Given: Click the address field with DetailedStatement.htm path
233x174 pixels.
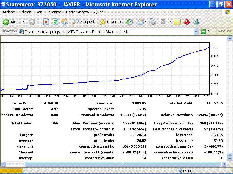Looking at the screenshot, I should coord(108,32).
